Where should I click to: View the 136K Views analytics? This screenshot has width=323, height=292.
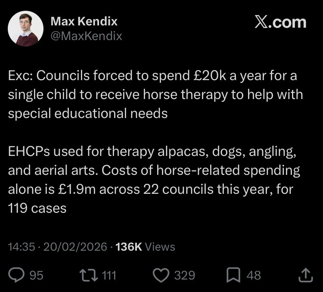[x=146, y=247]
